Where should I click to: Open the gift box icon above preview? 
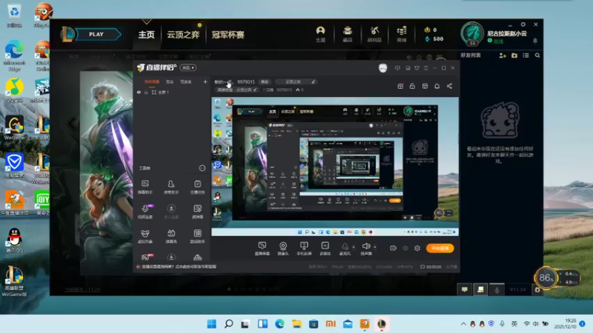click(x=400, y=86)
